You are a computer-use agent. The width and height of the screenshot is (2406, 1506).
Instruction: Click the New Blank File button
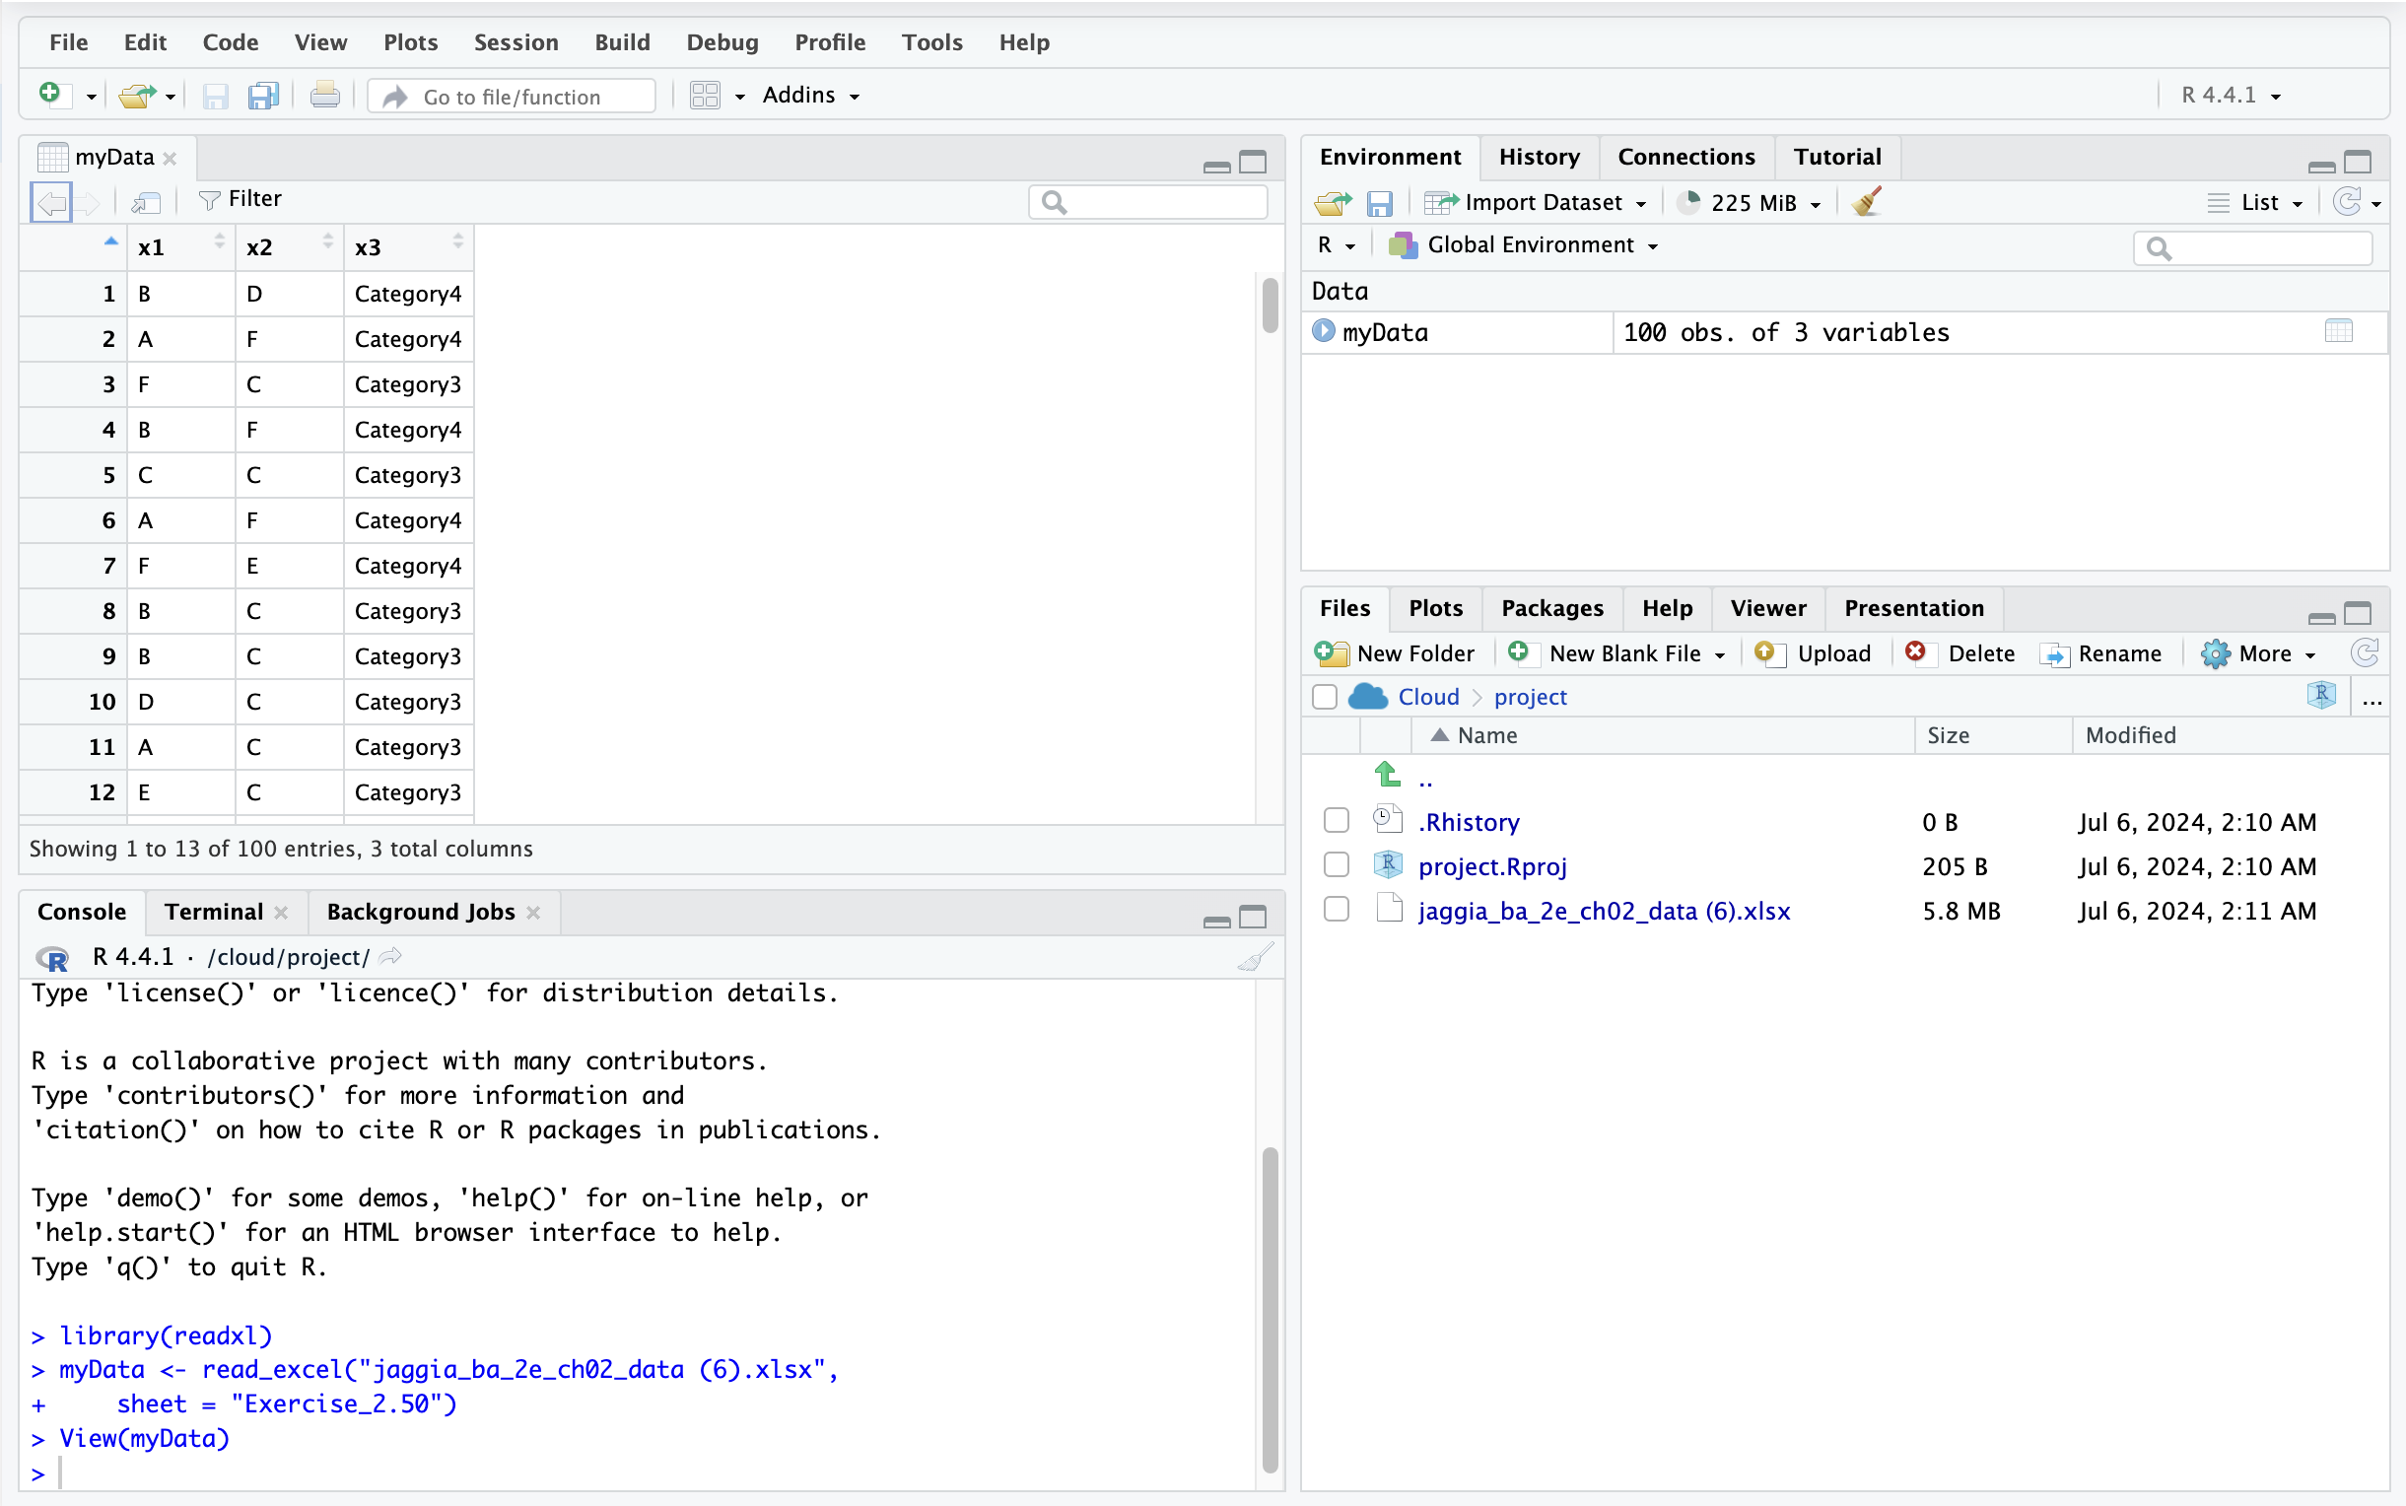pyautogui.click(x=1606, y=653)
